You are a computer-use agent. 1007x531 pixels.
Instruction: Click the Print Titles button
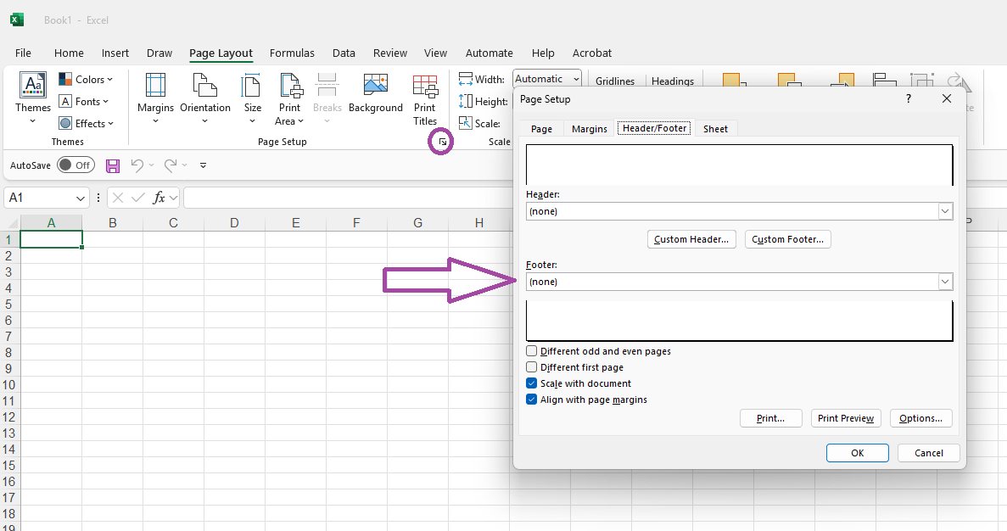[x=424, y=99]
